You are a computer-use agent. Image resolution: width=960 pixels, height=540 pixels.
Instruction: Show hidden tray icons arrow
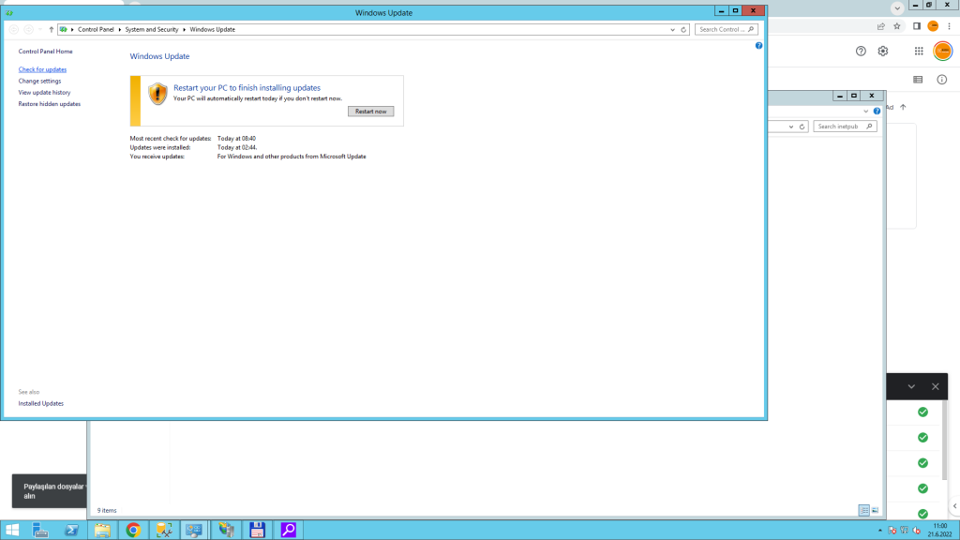pos(879,531)
